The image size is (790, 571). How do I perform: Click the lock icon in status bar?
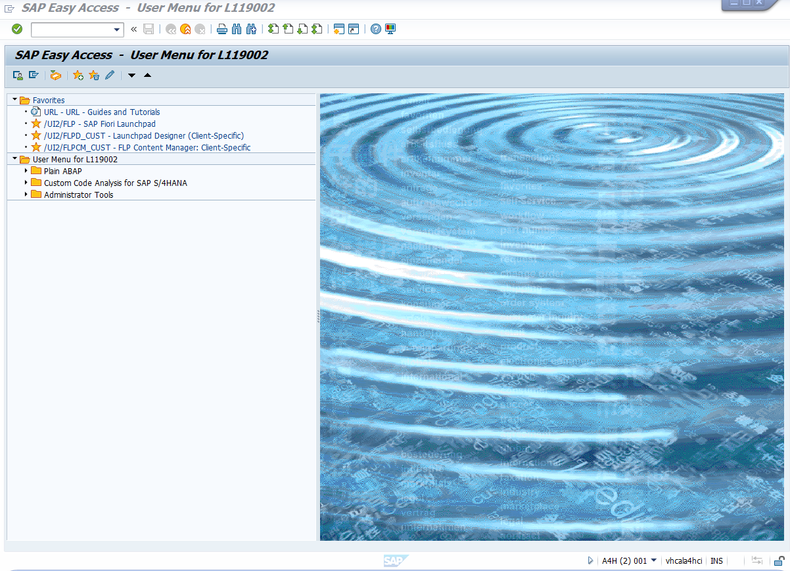779,560
